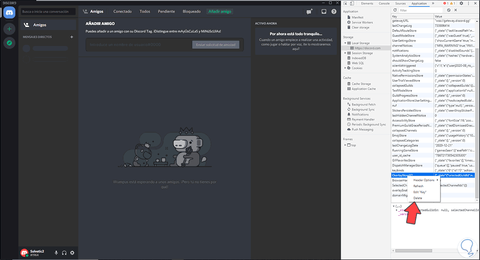Image resolution: width=480 pixels, height=260 pixels.
Task: Create new direct message with plus
Action: click(x=72, y=37)
